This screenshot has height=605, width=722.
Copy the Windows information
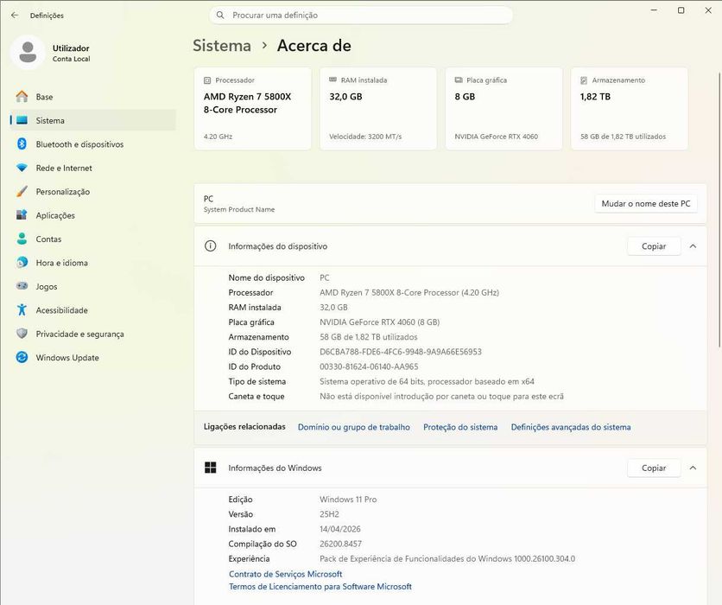(x=654, y=468)
